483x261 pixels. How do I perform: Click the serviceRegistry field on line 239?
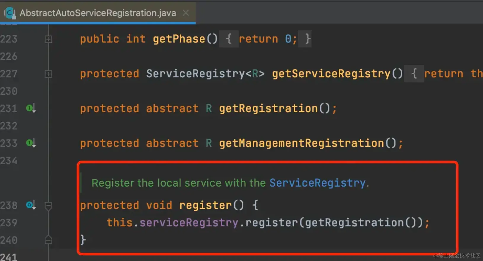[189, 222]
